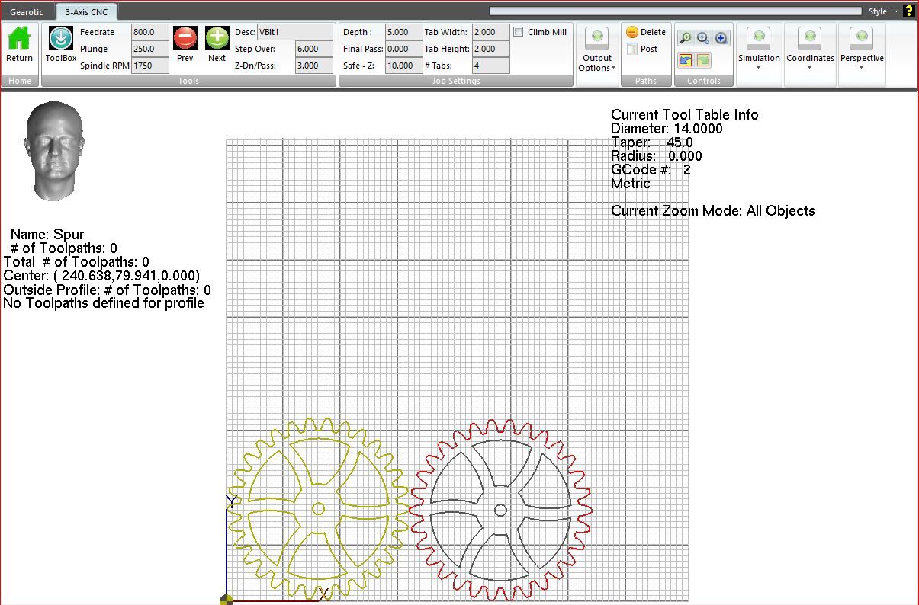Image resolution: width=919 pixels, height=605 pixels.
Task: Go to previous tool with red Prev icon
Action: point(185,37)
